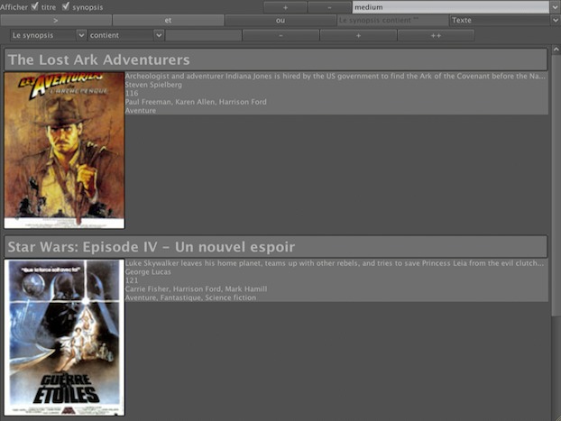The image size is (561, 421).
Task: Click the minus button in the criteria row
Action: click(x=280, y=35)
